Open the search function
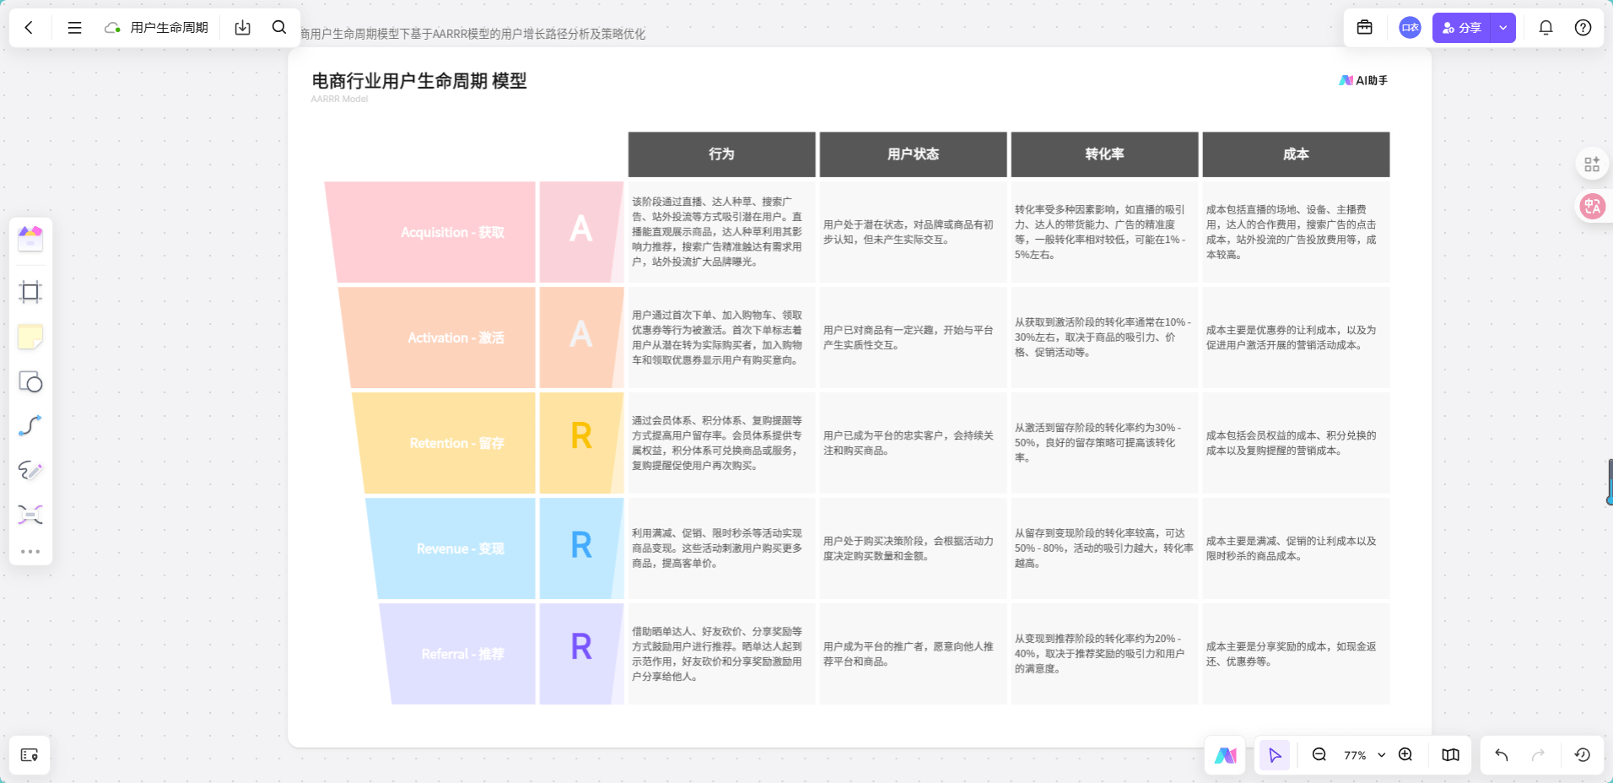Viewport: 1613px width, 783px height. (279, 27)
